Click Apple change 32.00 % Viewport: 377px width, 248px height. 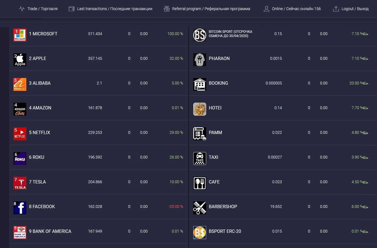[x=176, y=58]
